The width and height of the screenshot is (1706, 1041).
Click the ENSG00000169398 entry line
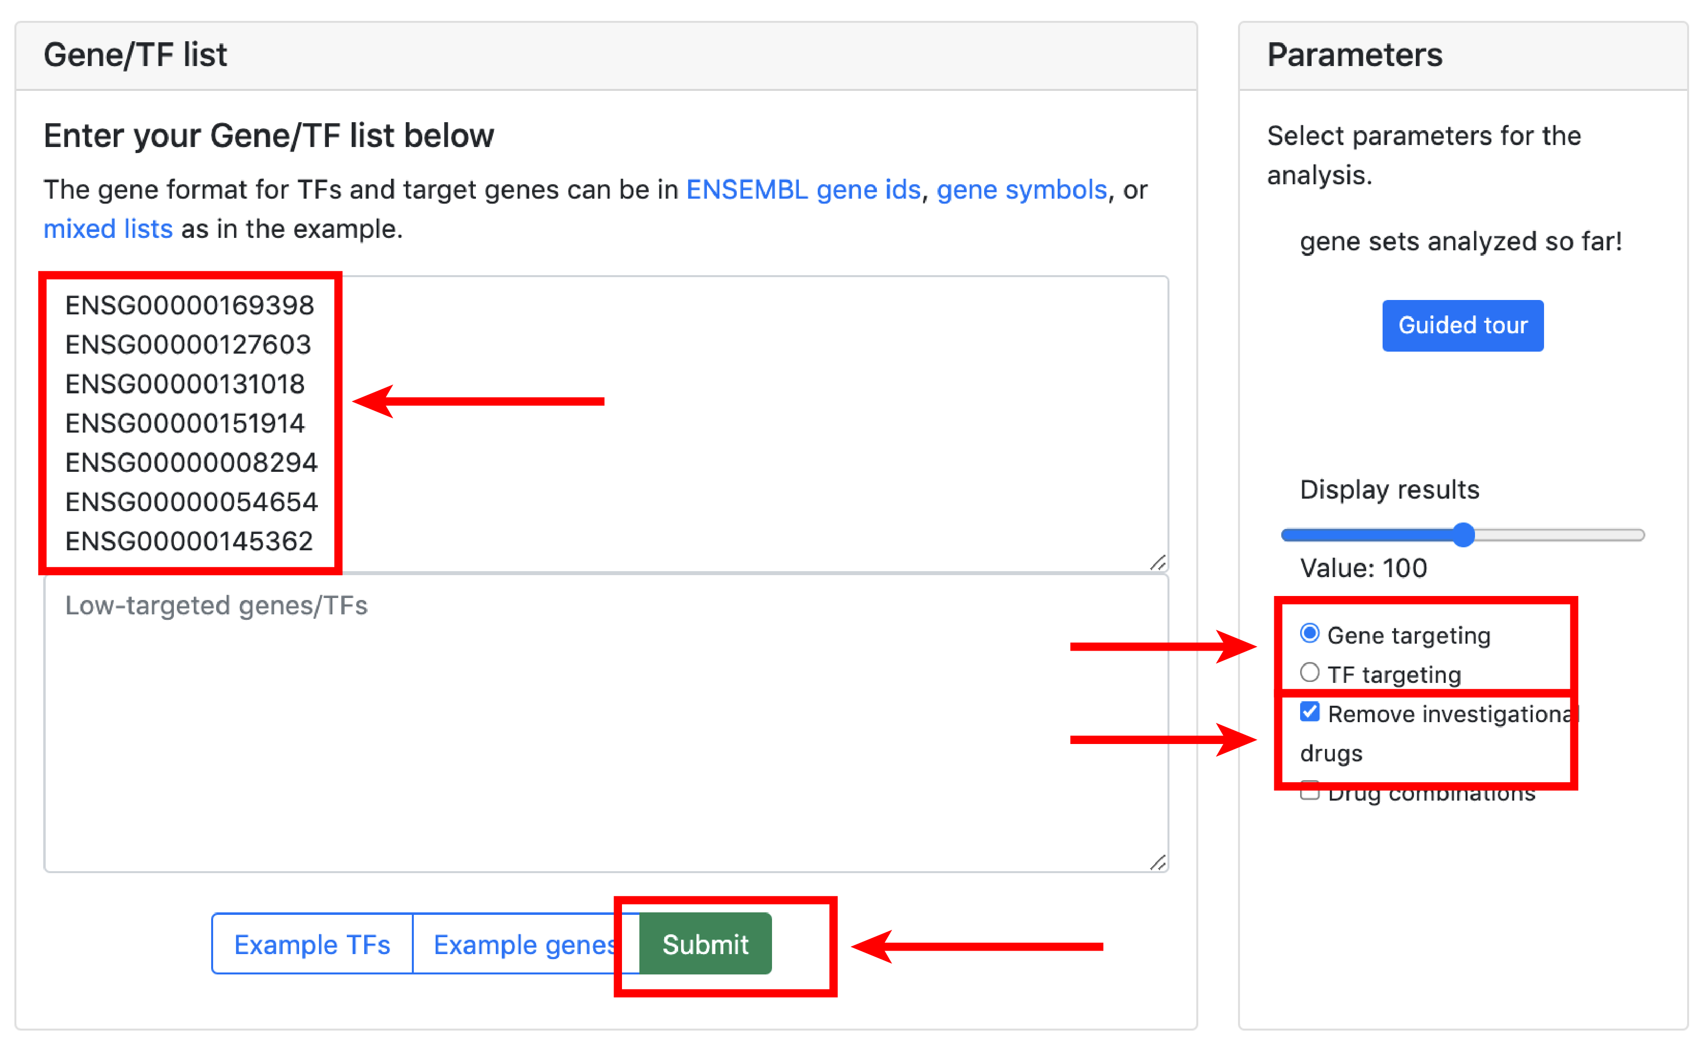[189, 305]
